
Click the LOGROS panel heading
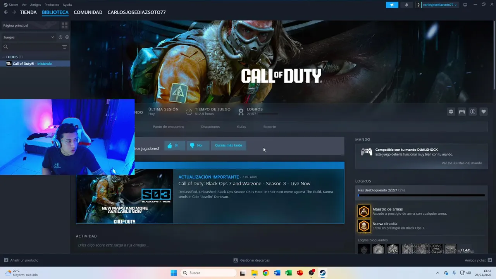click(363, 181)
